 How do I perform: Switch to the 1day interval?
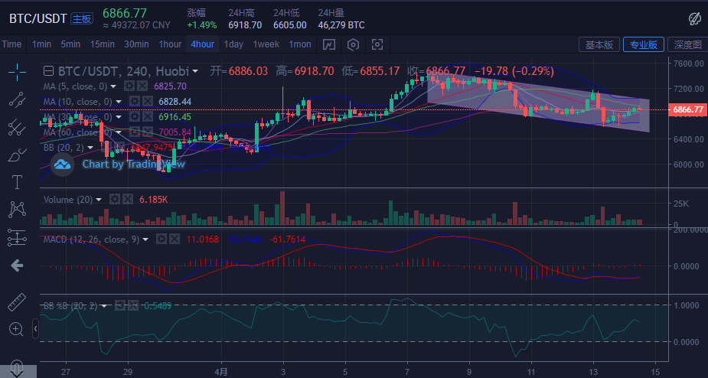coord(233,44)
